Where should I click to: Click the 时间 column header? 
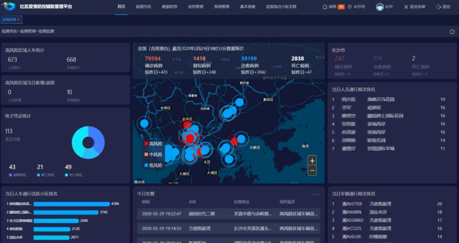tap(146, 202)
